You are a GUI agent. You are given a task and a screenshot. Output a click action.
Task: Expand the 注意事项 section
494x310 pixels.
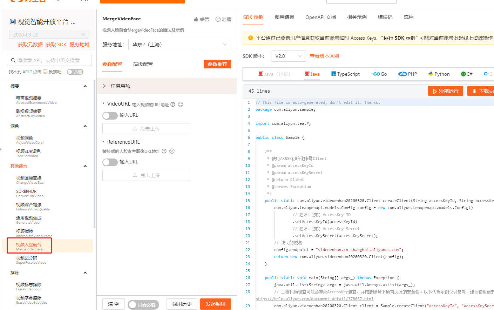[x=167, y=86]
